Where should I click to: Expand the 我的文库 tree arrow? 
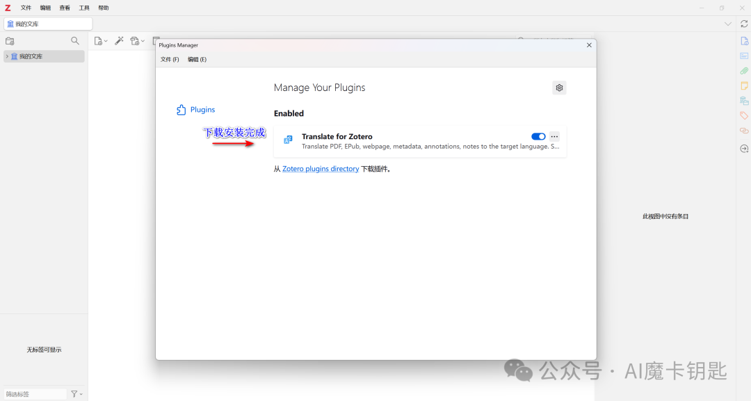tap(7, 56)
